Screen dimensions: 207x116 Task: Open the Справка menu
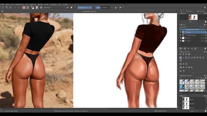(65, 4)
